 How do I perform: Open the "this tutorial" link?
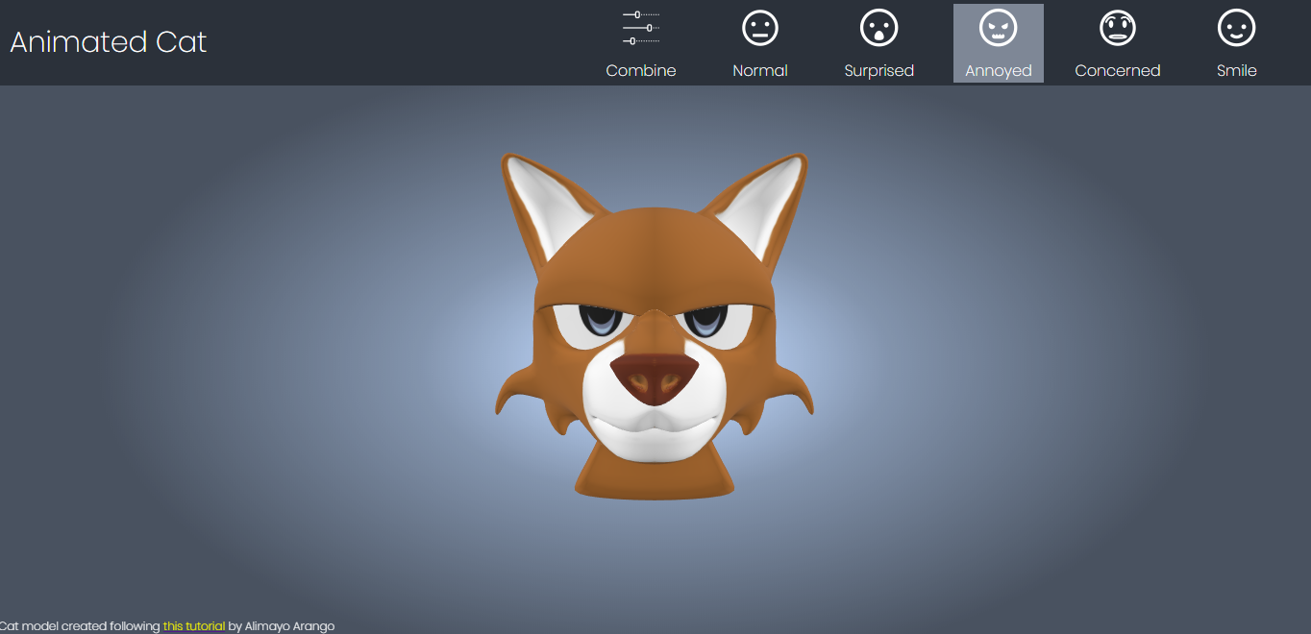194,626
